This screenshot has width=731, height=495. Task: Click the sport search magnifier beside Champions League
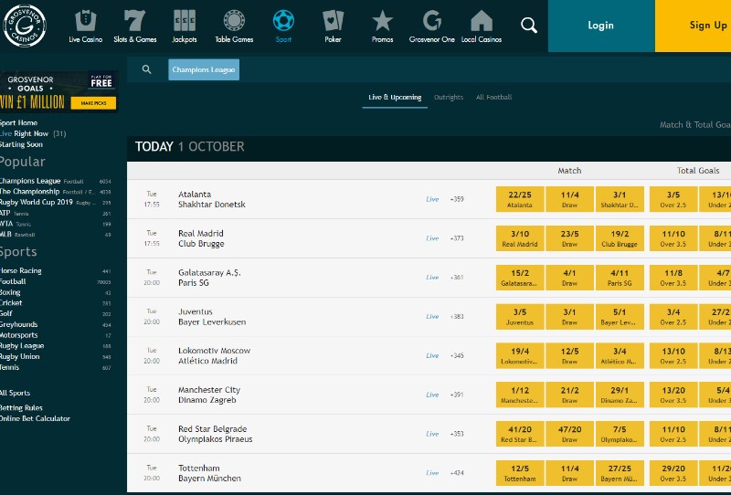(146, 69)
